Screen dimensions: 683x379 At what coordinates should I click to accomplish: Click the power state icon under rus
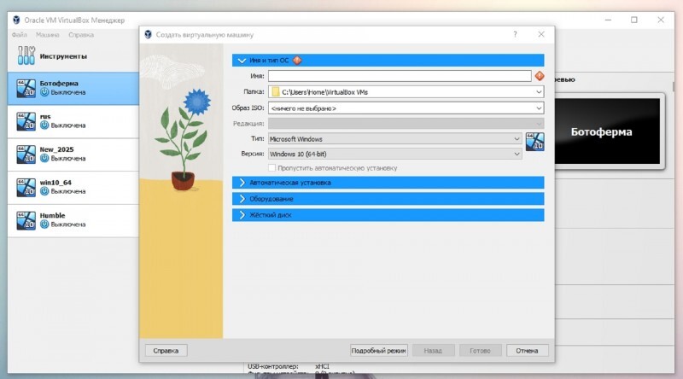click(44, 125)
